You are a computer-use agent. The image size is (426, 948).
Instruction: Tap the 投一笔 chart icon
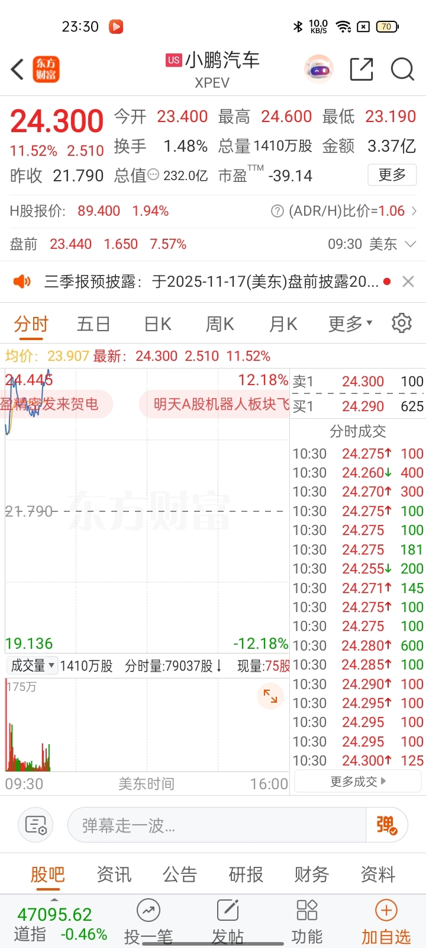(149, 911)
